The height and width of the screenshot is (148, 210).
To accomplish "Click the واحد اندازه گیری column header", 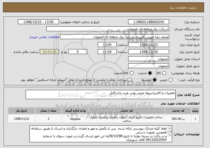I will 75,111.
